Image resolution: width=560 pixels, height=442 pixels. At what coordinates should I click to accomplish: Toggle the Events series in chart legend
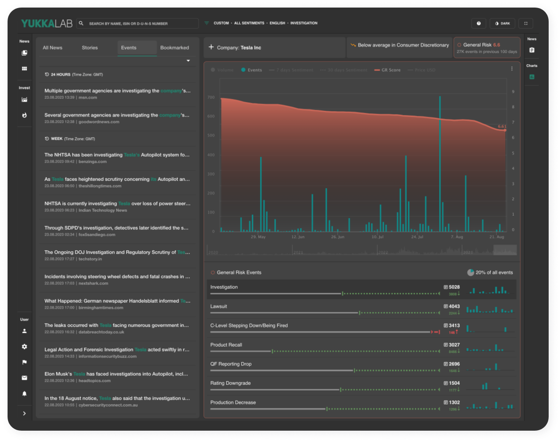(251, 70)
